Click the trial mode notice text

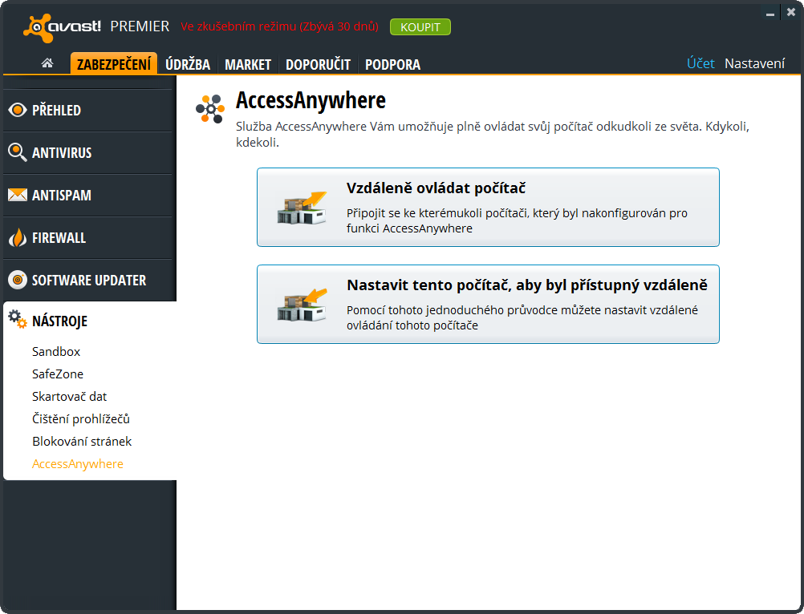pos(279,26)
